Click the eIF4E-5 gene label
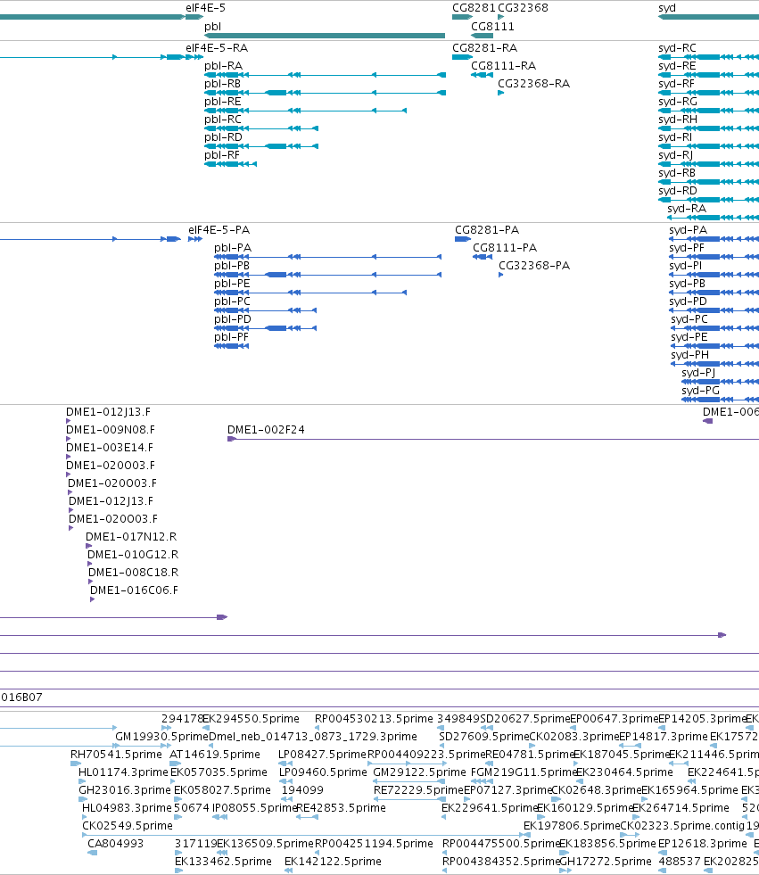Screen dimensions: 759x875 click(x=205, y=8)
